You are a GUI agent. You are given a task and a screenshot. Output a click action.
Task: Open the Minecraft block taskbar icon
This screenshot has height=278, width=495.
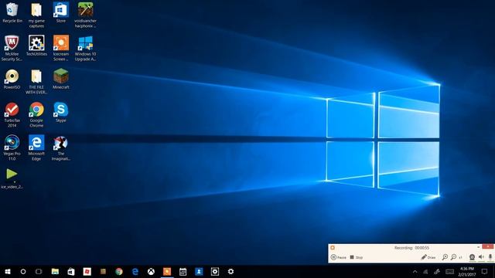click(x=103, y=271)
